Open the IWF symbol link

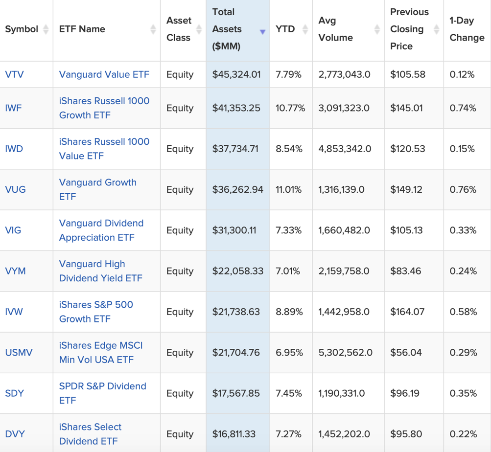click(x=14, y=108)
